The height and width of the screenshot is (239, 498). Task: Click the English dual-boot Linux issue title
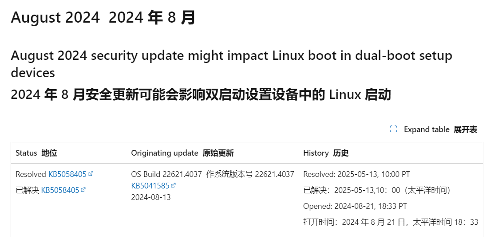pyautogui.click(x=232, y=64)
